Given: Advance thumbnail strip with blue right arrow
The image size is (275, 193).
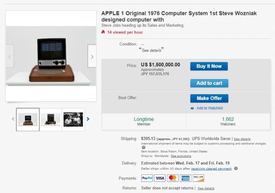Looking at the screenshot, I should (88, 119).
